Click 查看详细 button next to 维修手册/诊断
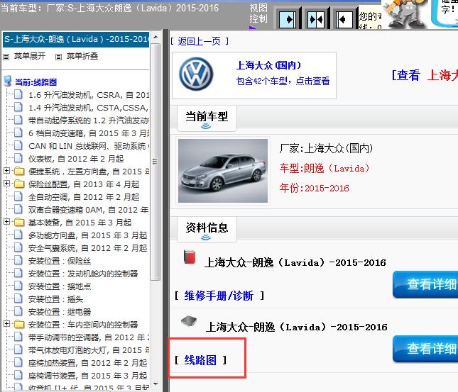 point(425,284)
